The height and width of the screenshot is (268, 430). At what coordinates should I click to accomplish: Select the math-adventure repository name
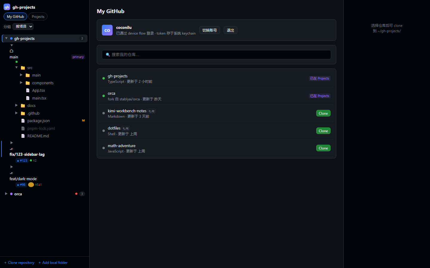(122, 146)
